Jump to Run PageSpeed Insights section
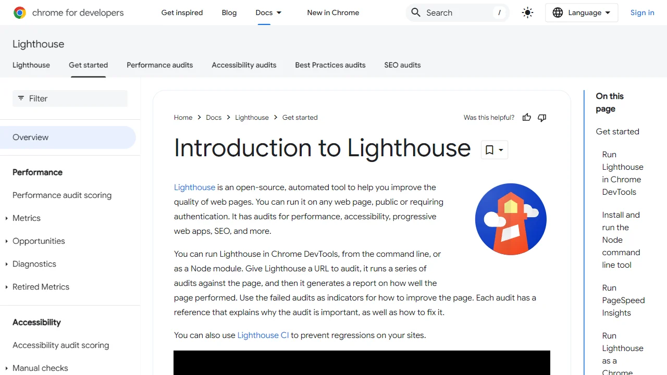The height and width of the screenshot is (375, 667). [623, 301]
